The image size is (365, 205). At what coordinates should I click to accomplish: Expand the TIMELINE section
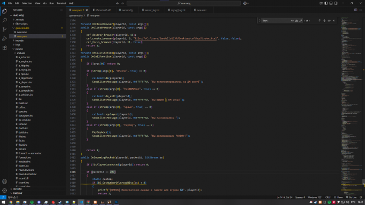click(x=18, y=193)
